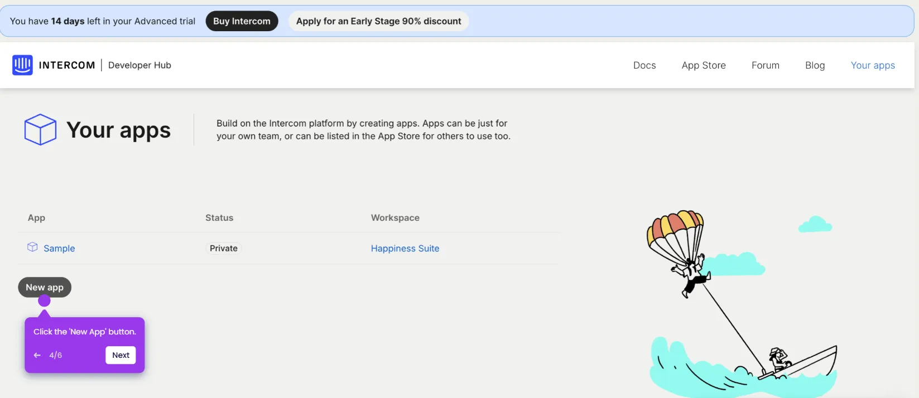Select the Your apps nav link
Screen dimensions: 919x398
pos(873,65)
